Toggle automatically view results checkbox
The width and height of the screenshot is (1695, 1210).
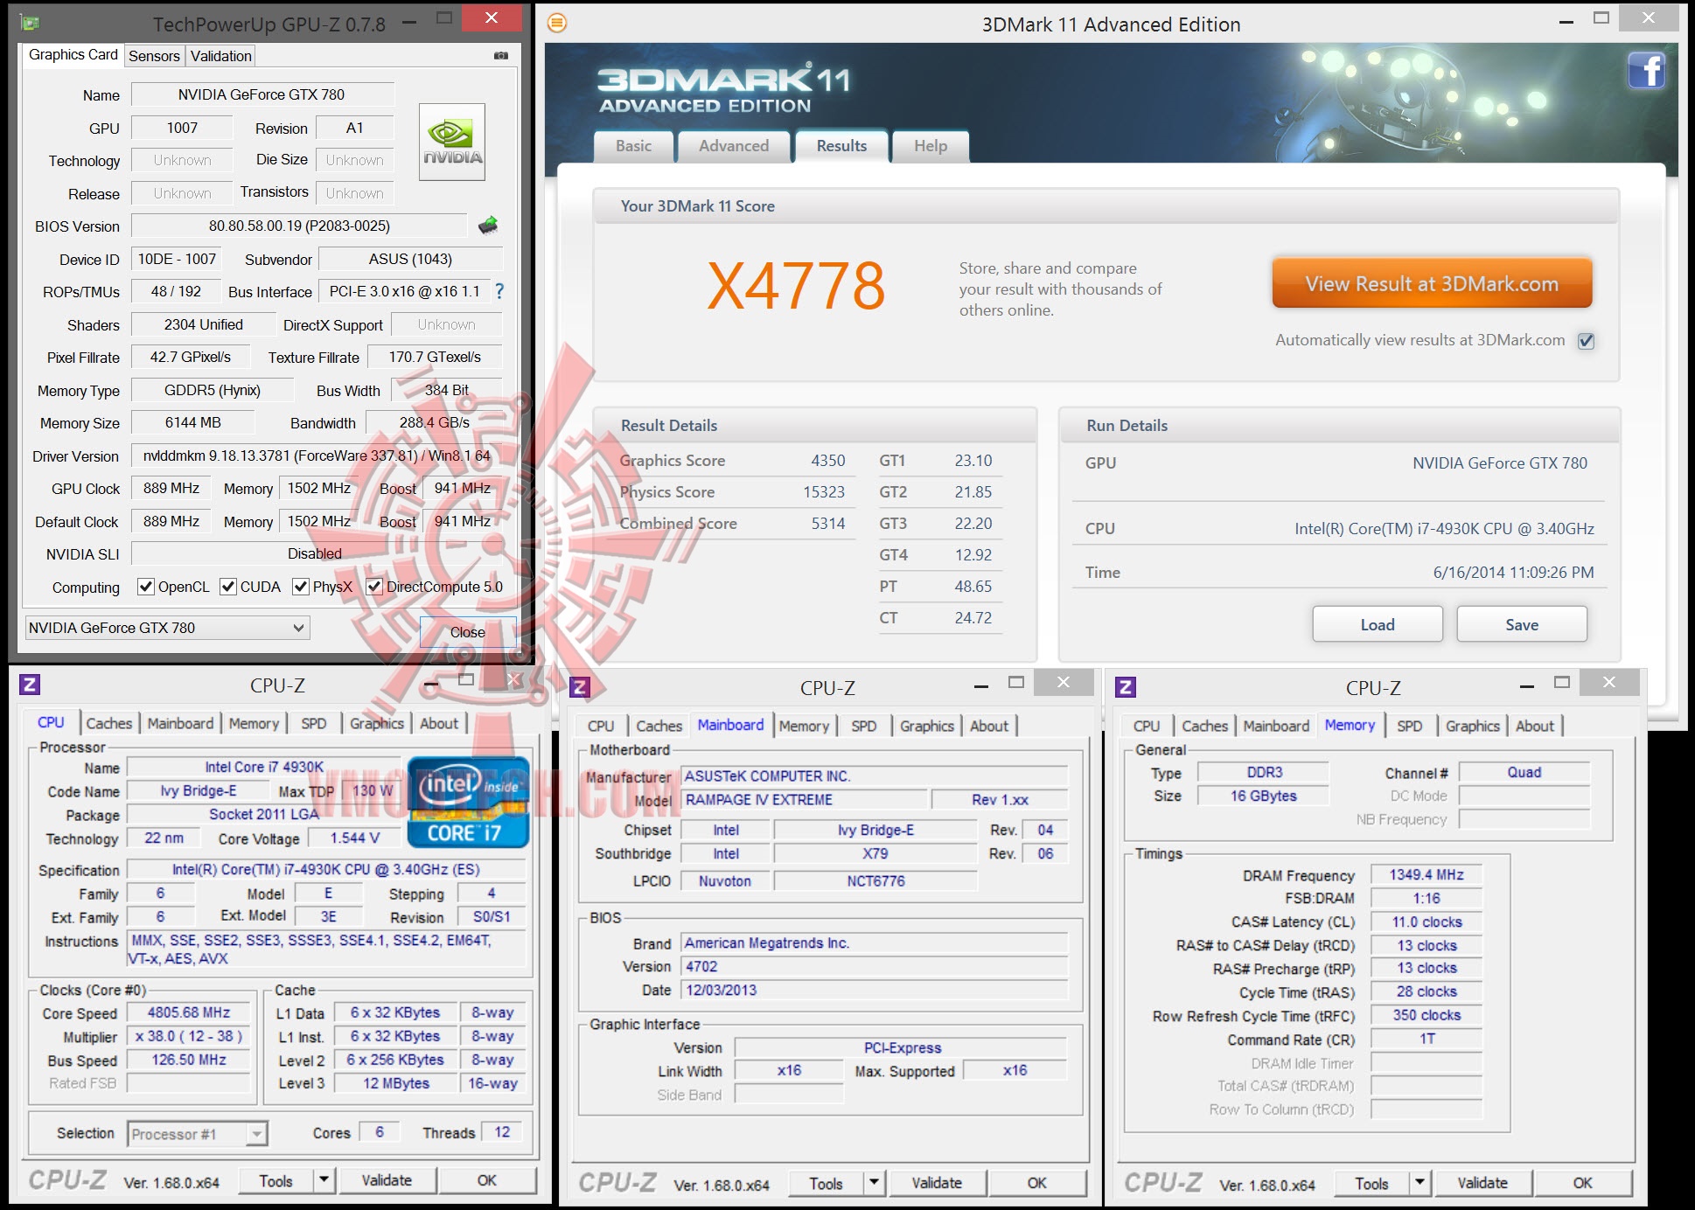pyautogui.click(x=1586, y=341)
